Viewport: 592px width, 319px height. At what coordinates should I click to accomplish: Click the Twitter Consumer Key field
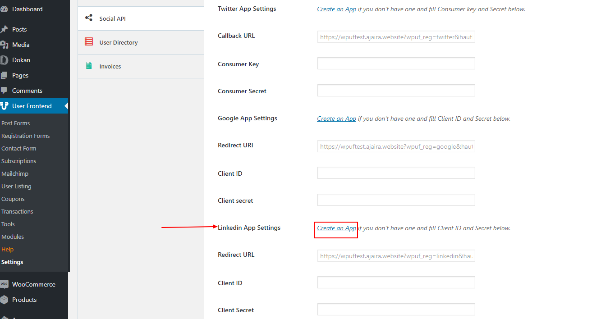[396, 63]
